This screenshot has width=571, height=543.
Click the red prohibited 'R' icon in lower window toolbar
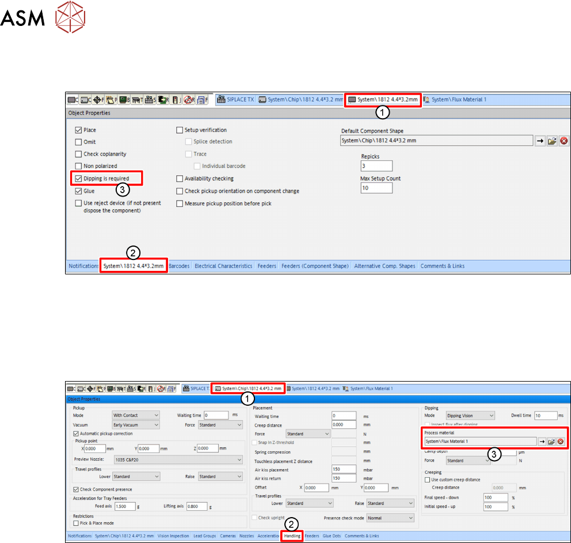point(161,389)
